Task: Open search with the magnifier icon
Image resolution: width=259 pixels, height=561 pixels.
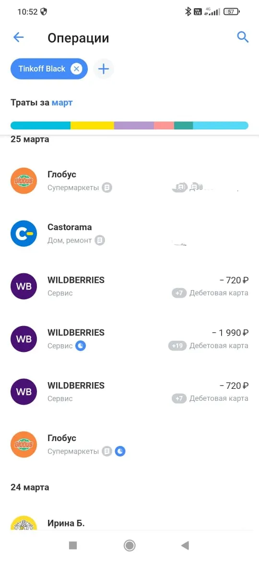Action: click(243, 37)
